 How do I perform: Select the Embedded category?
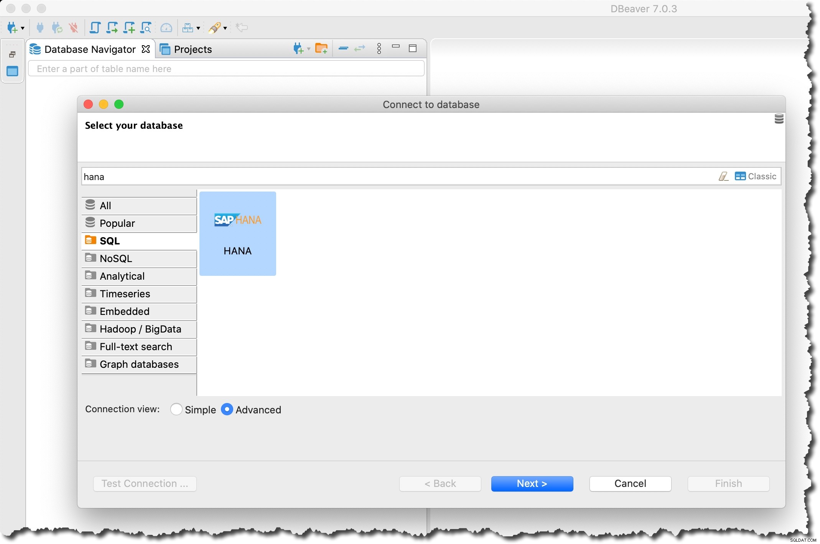pyautogui.click(x=139, y=311)
